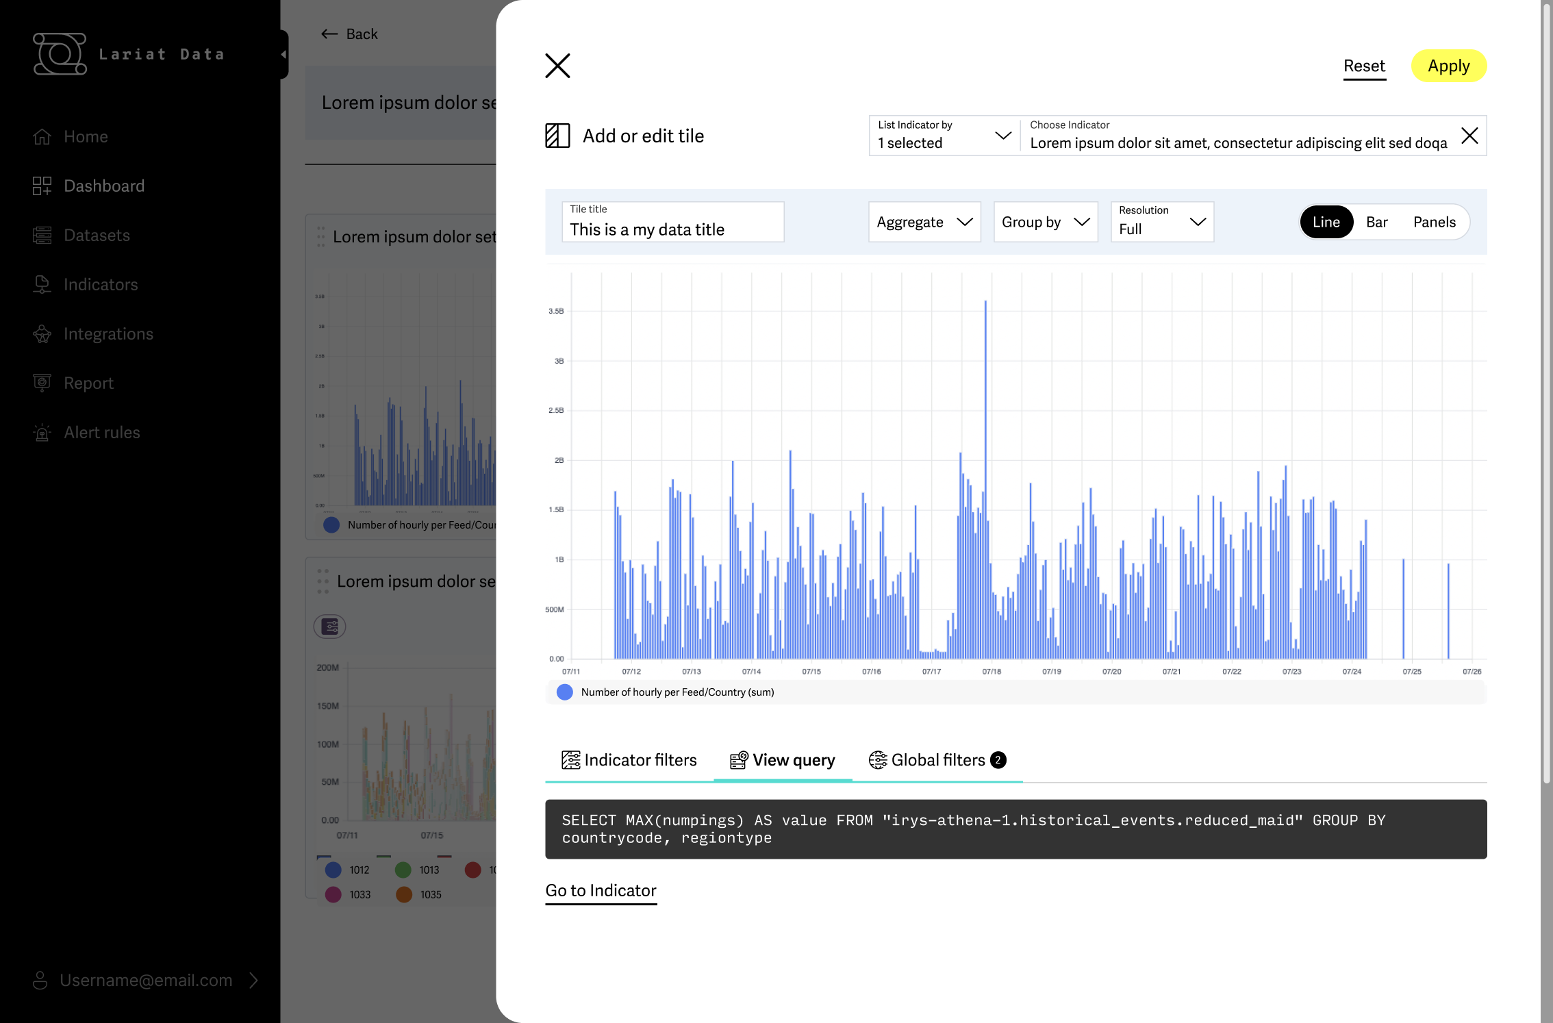Open Integrations from the sidebar icon

point(42,334)
